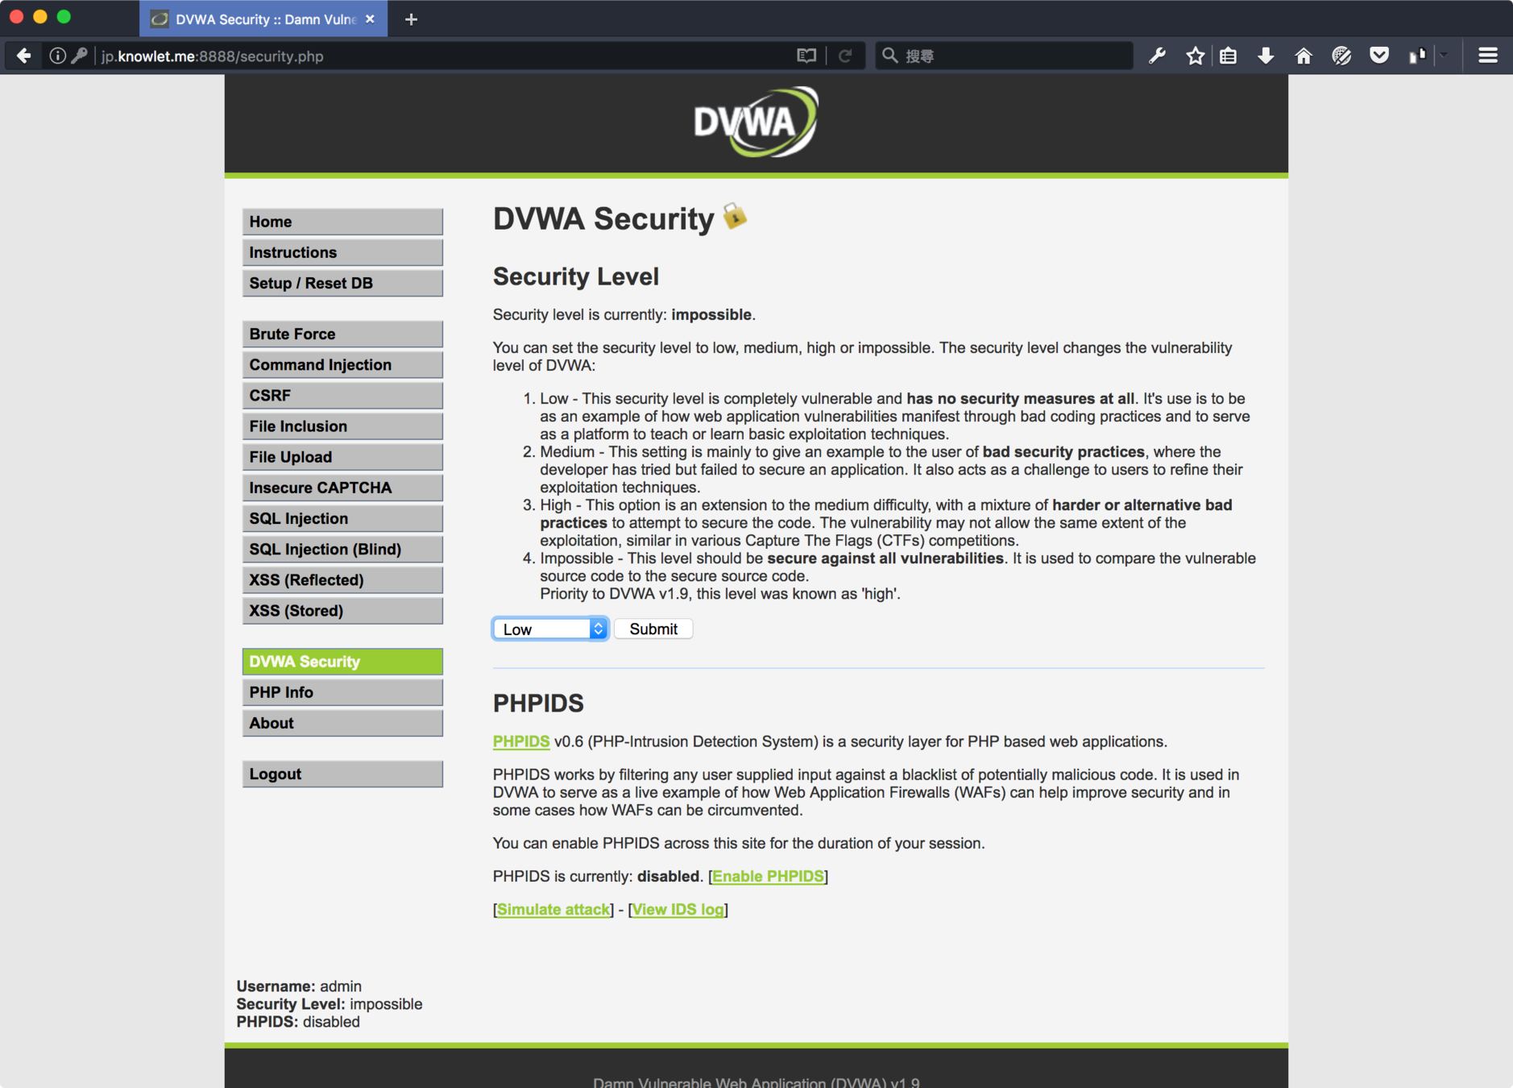Image resolution: width=1513 pixels, height=1088 pixels.
Task: Click the DVWA logo in header
Action: 756,123
